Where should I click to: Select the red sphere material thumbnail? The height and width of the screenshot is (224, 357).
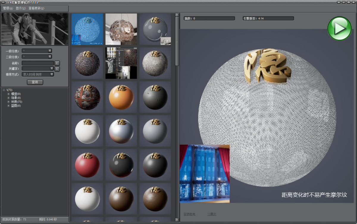click(x=87, y=165)
